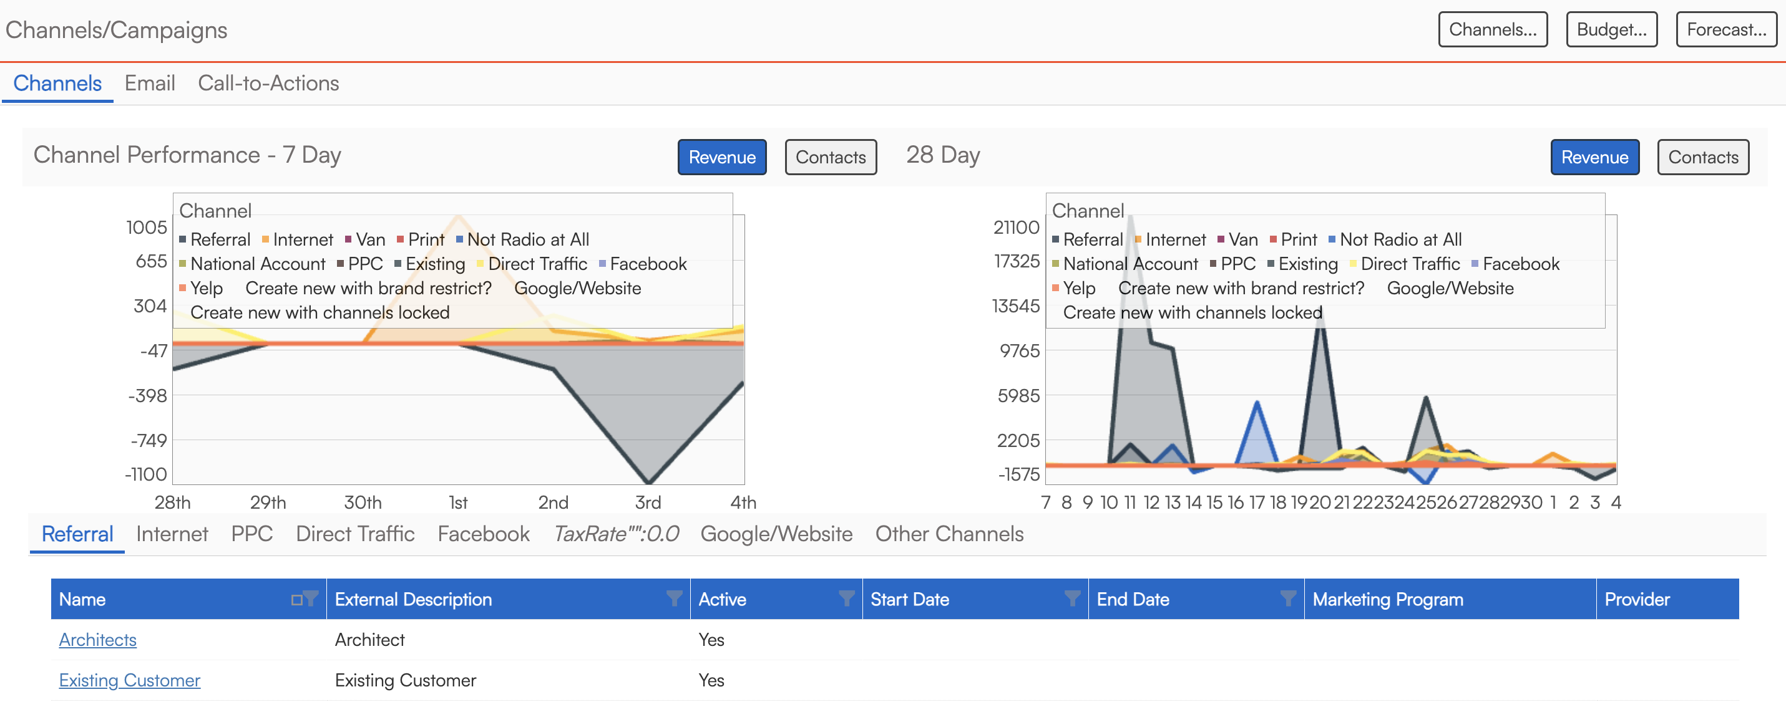Switch to the Email tab
The height and width of the screenshot is (702, 1786).
(x=150, y=83)
